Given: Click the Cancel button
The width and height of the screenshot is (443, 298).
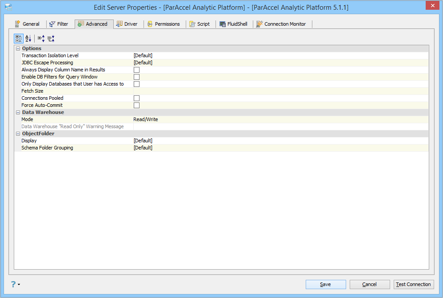Looking at the screenshot, I should click(370, 284).
